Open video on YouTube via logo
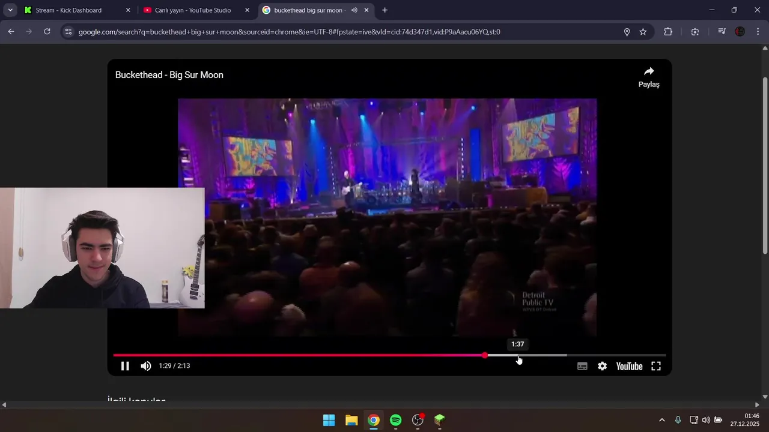The height and width of the screenshot is (432, 769). click(629, 366)
